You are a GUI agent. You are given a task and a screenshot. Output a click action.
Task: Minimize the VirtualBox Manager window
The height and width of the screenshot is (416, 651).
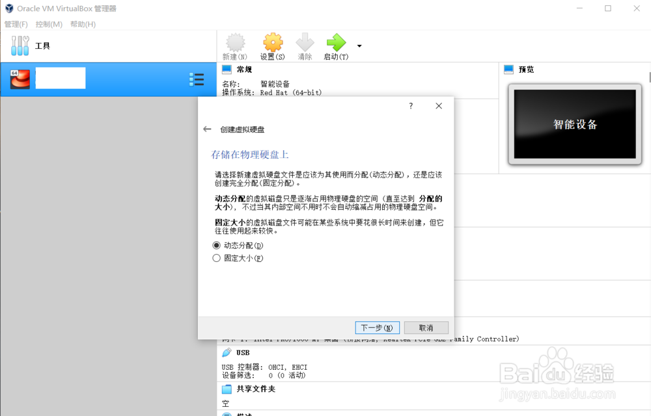pyautogui.click(x=579, y=8)
